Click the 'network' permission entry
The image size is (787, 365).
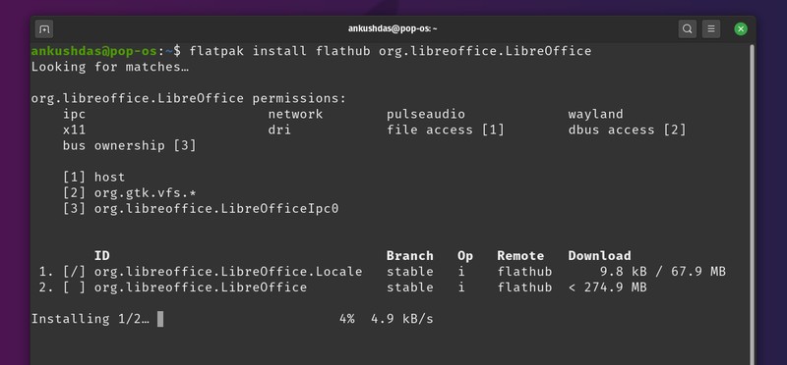pos(295,114)
